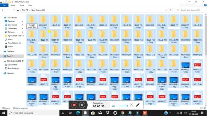The image size is (207, 116).
Task: Open Videos in the navigation pane
Action: click(x=11, y=46)
